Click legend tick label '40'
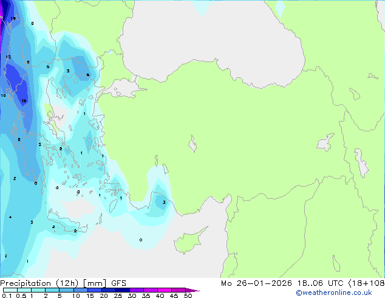The image size is (385, 298). [160, 296]
